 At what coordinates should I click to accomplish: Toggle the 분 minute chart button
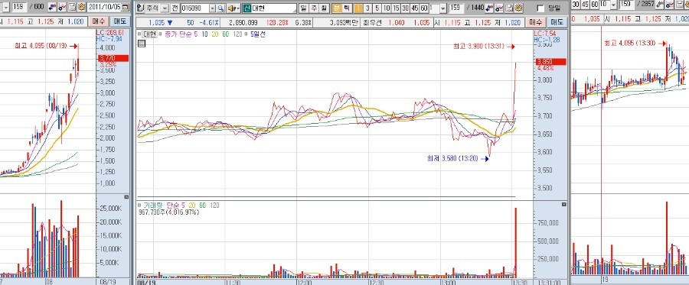(337, 8)
